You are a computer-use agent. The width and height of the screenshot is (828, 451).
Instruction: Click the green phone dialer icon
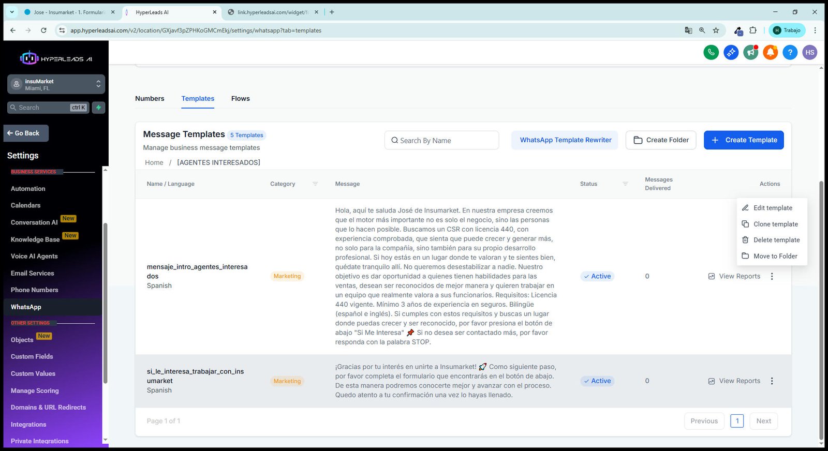[711, 52]
